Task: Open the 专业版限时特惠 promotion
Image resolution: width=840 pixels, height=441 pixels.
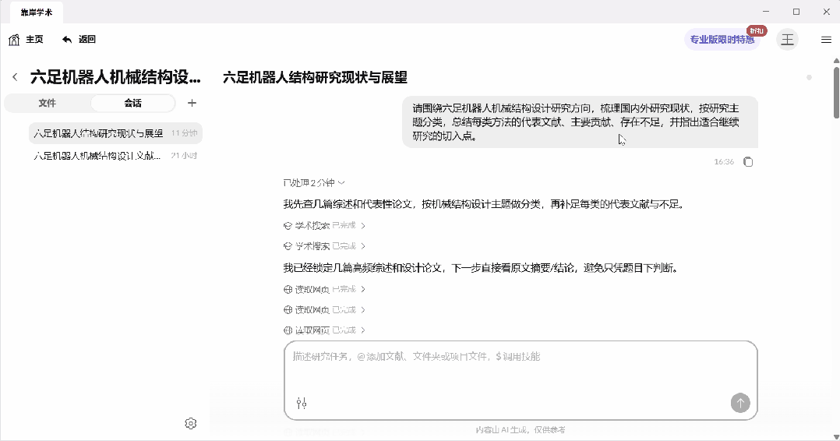Action: [722, 40]
